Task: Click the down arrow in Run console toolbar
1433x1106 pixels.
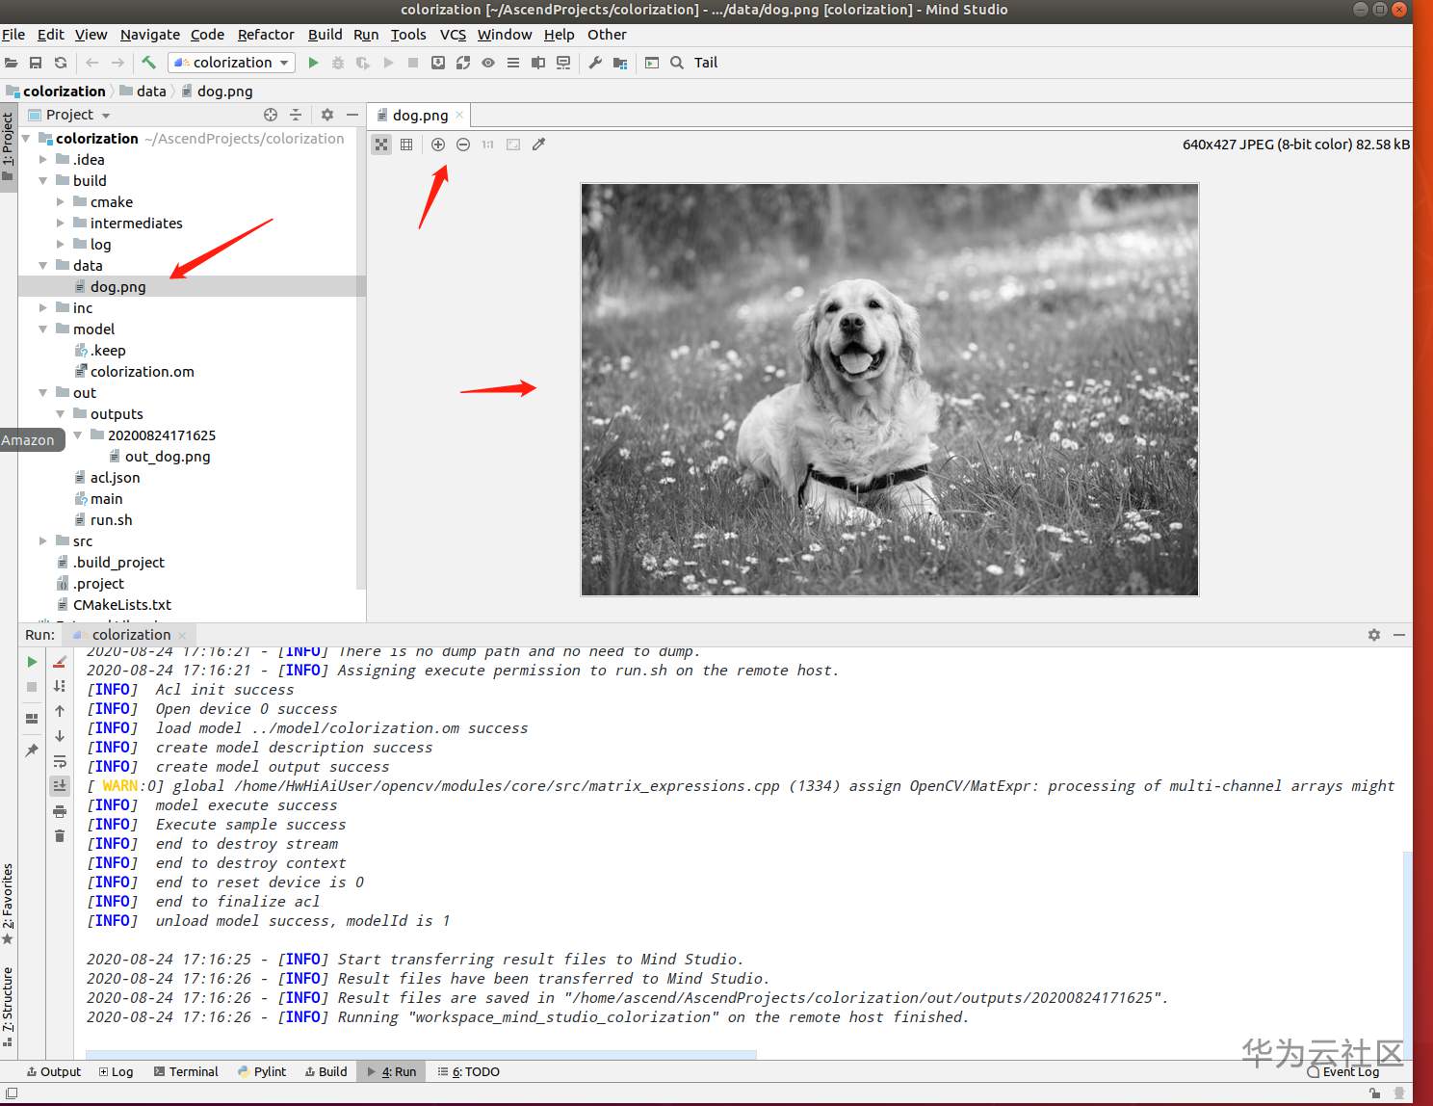Action: coord(60,736)
